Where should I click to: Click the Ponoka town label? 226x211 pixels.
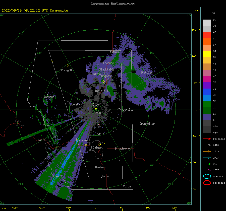point(115,52)
